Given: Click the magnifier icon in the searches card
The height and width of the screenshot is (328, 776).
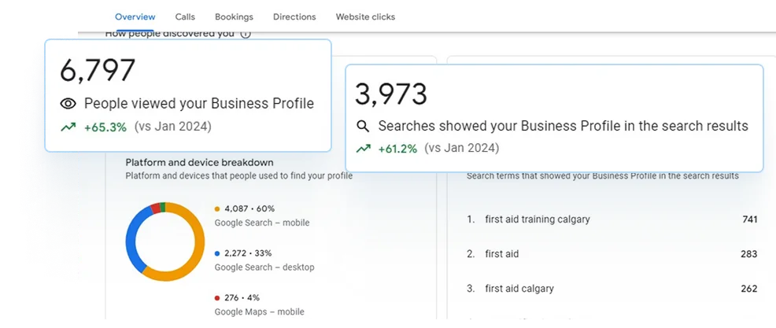Looking at the screenshot, I should click(x=363, y=126).
